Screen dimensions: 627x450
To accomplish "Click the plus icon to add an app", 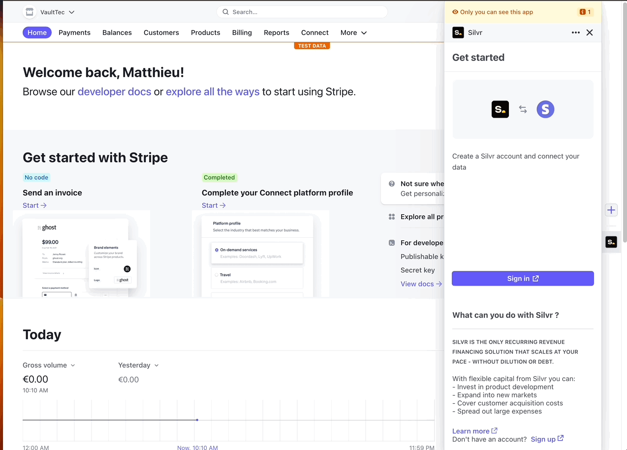I will 611,210.
